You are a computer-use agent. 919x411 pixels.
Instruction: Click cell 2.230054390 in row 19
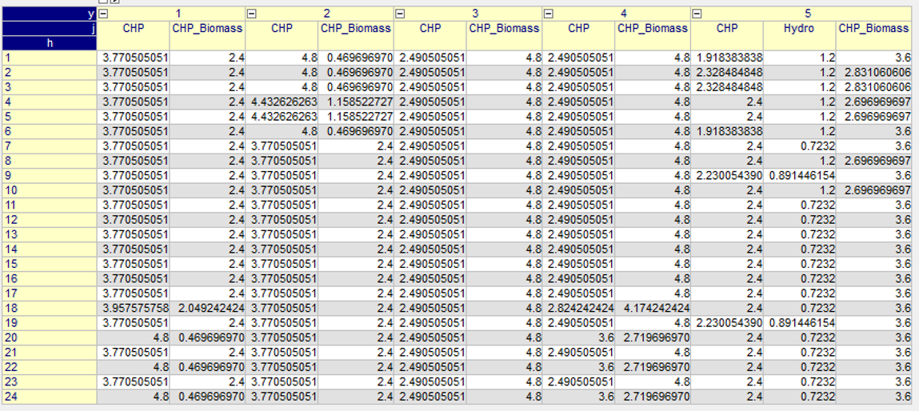[x=727, y=322]
